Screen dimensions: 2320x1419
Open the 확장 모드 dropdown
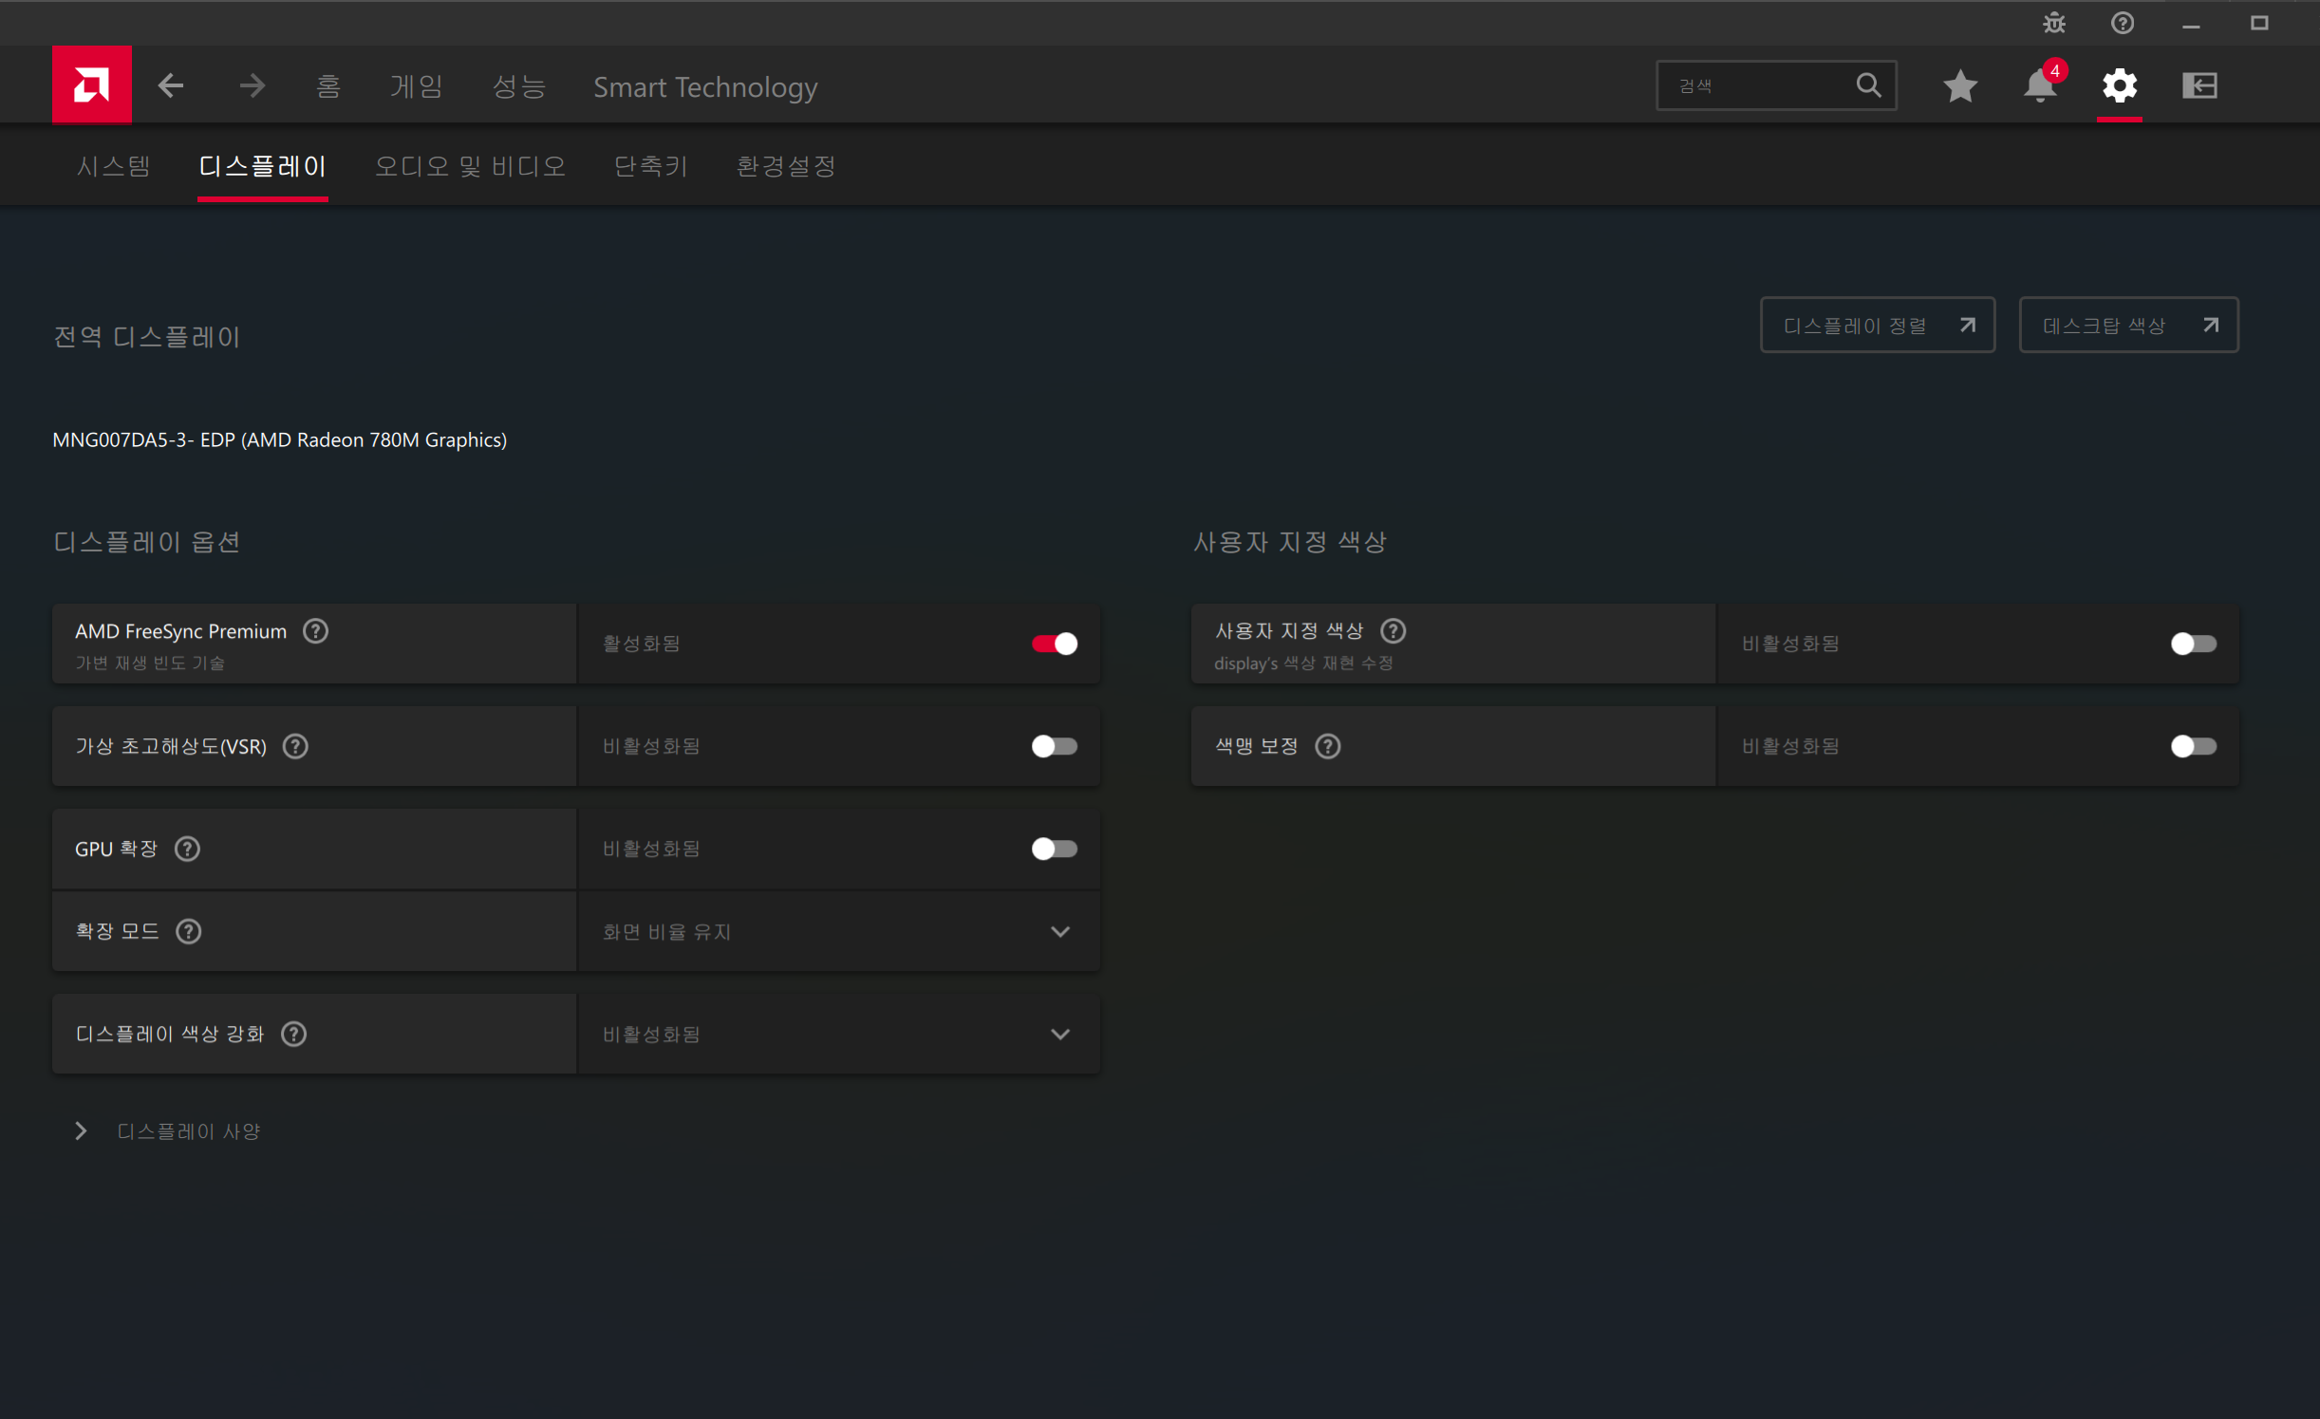[839, 931]
